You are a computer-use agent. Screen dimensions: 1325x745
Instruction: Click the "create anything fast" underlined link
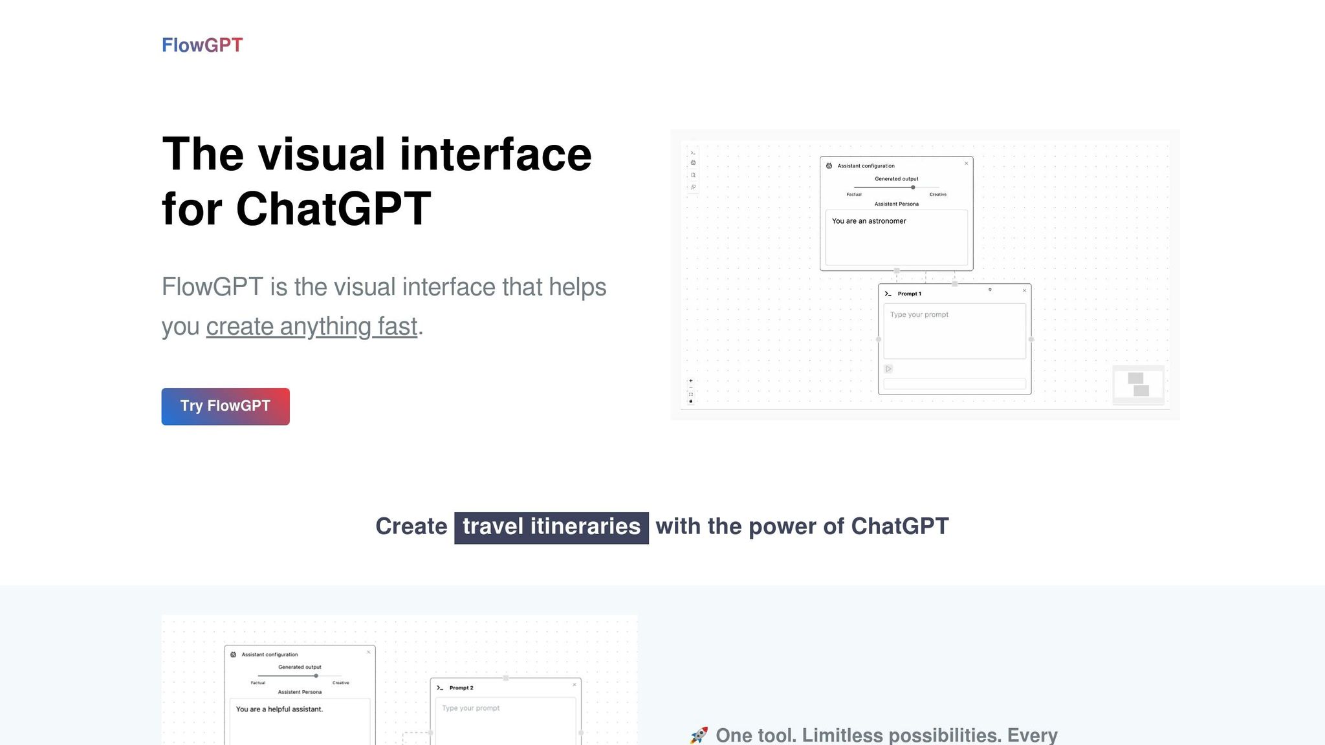(311, 327)
